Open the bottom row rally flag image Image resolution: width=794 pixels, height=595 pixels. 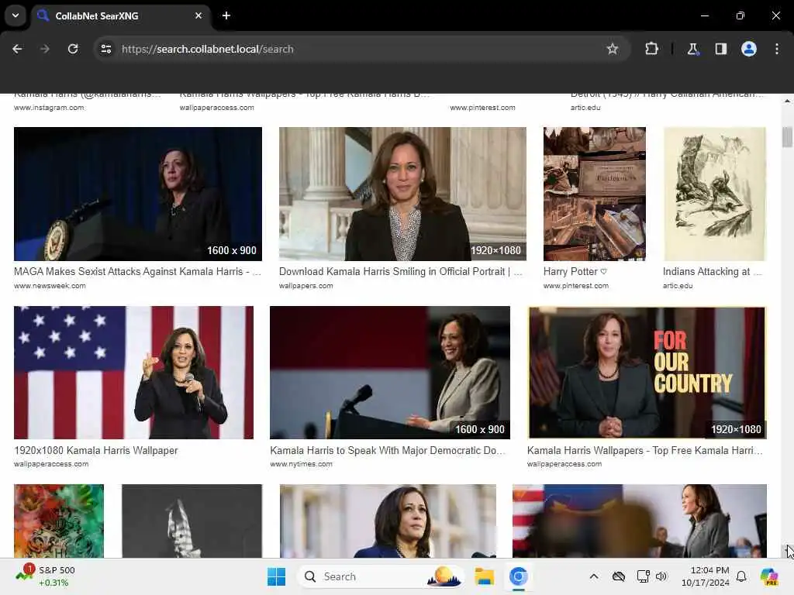[x=640, y=521]
